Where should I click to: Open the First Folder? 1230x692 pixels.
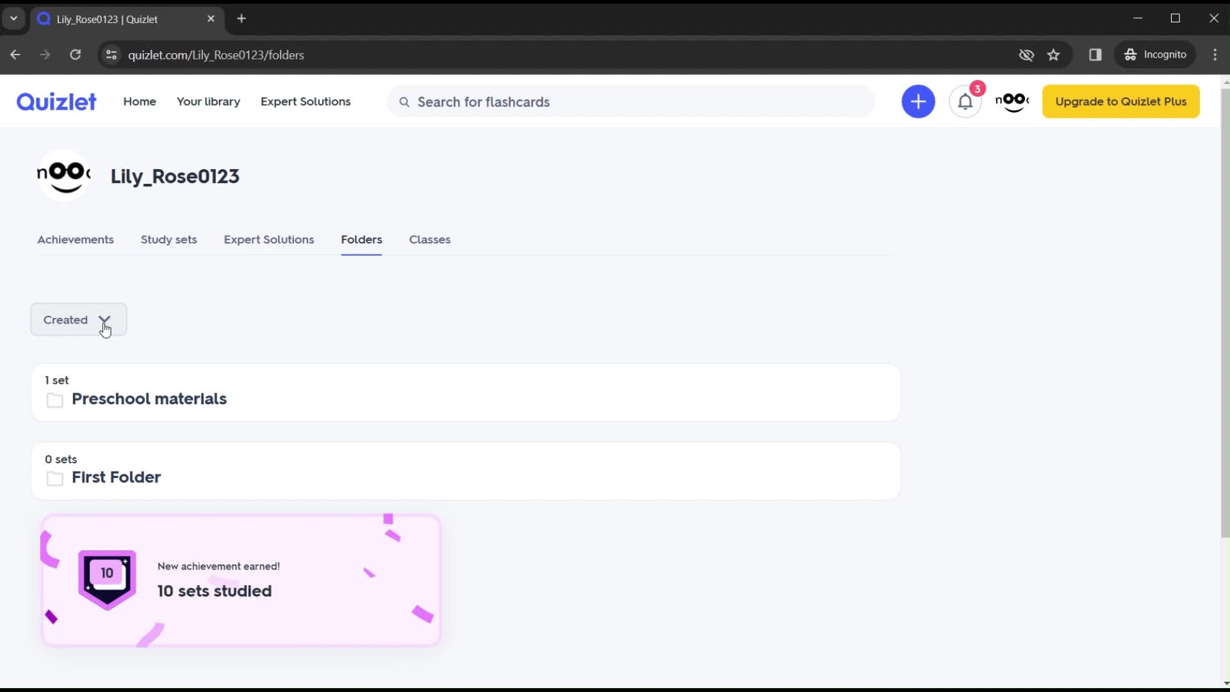466,471
